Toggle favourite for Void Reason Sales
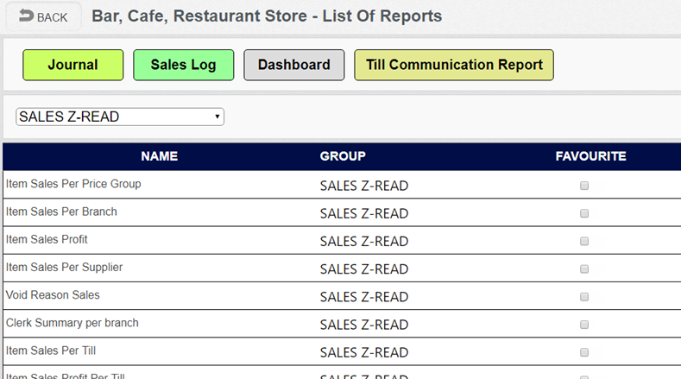 coord(584,296)
